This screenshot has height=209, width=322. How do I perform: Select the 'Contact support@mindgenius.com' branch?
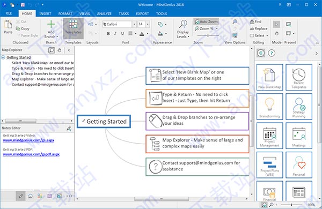[197, 167]
